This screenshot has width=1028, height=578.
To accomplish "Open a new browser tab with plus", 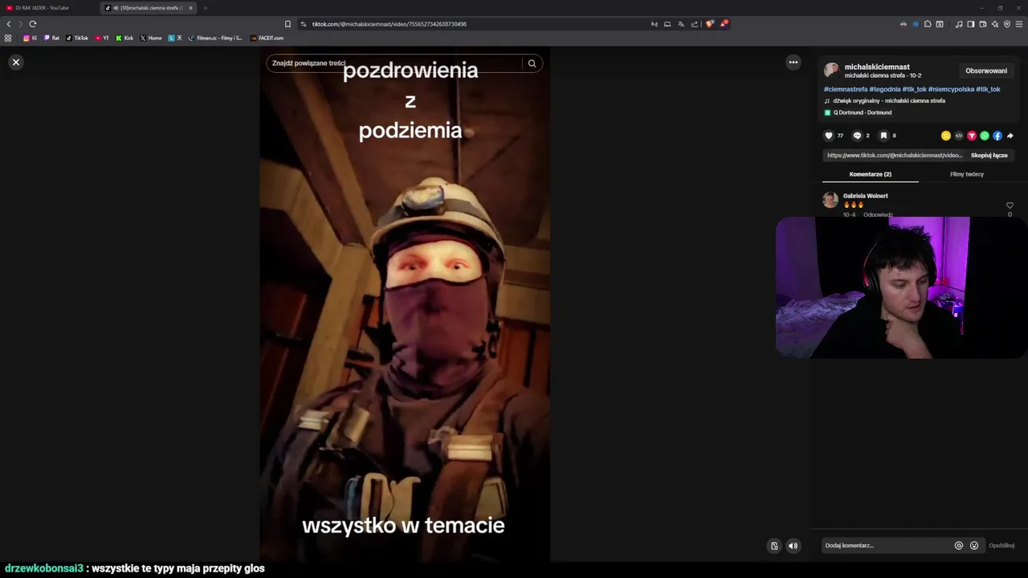I will tap(205, 8).
